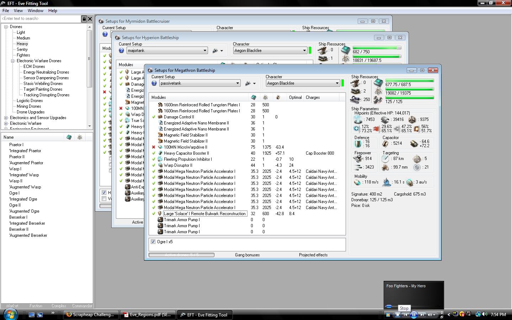Click the powergrid column icon in Modules header
This screenshot has height=320, width=512.
coord(265,97)
